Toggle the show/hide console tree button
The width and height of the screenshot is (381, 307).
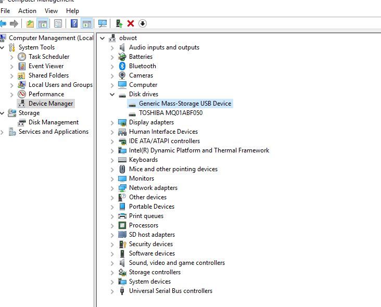[43, 23]
